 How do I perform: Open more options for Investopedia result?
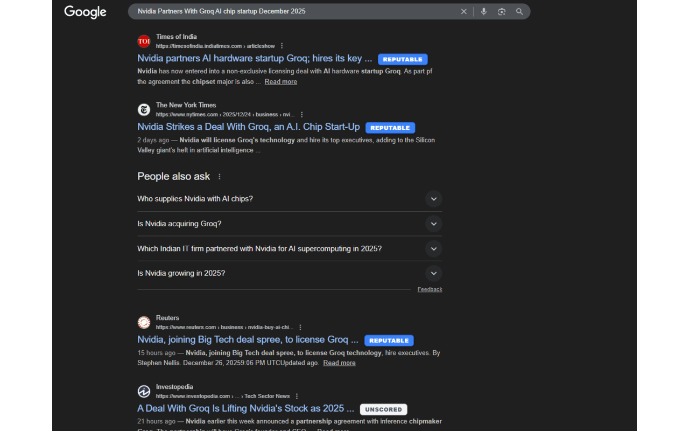pyautogui.click(x=297, y=397)
